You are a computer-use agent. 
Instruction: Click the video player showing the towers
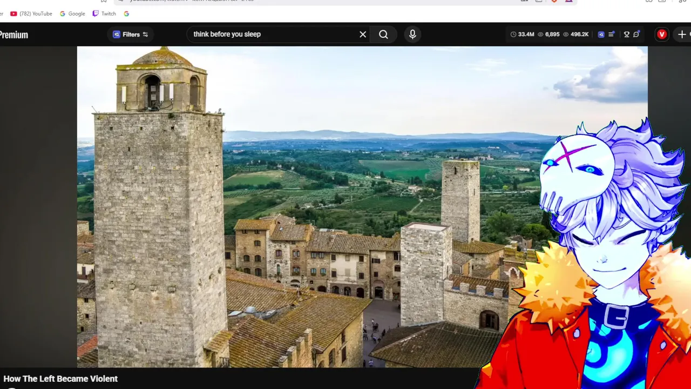362,207
